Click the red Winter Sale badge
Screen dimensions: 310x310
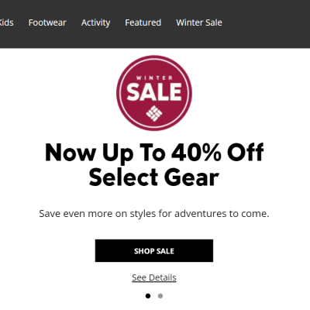154,93
